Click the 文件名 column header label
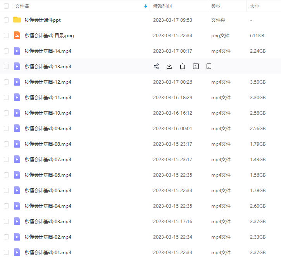This screenshot has width=281, height=258. 22,6
